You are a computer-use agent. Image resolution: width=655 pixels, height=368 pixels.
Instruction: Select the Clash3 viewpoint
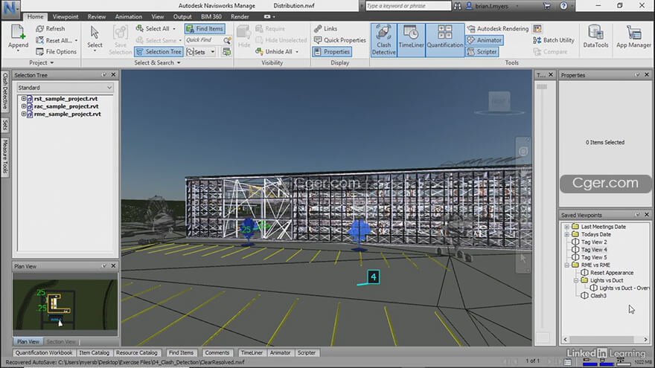598,295
